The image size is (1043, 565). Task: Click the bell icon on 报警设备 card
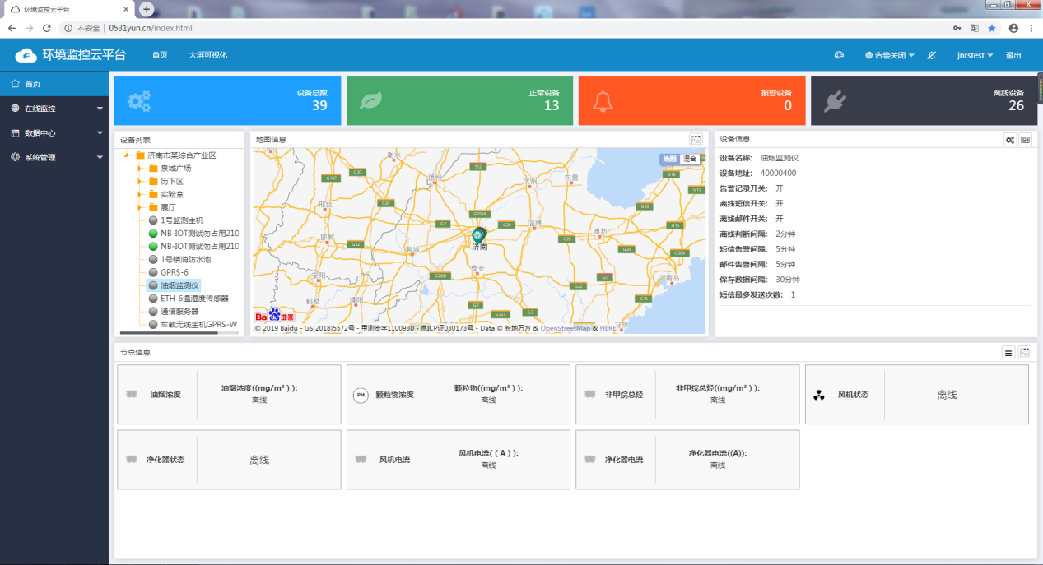pyautogui.click(x=603, y=101)
